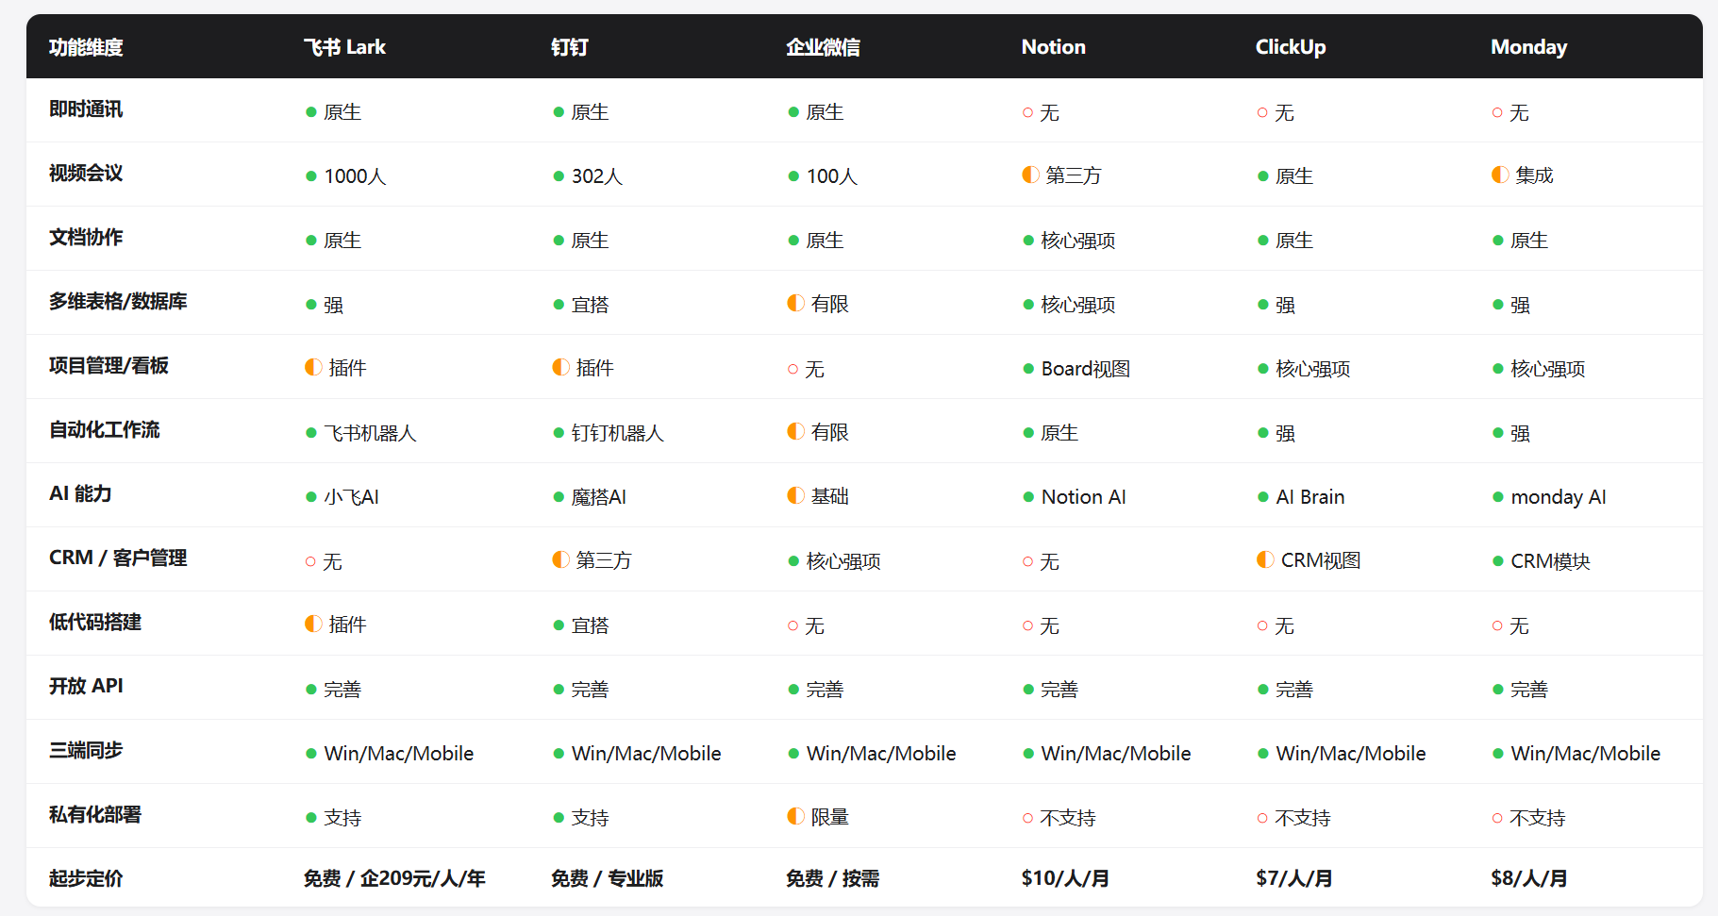Select the 302人 cell
This screenshot has height=916, width=1718.
pyautogui.click(x=588, y=176)
